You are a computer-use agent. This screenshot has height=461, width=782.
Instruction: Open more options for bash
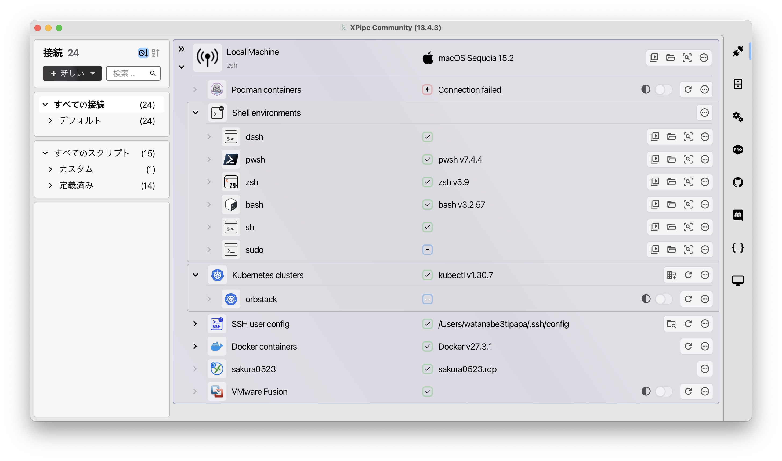705,204
